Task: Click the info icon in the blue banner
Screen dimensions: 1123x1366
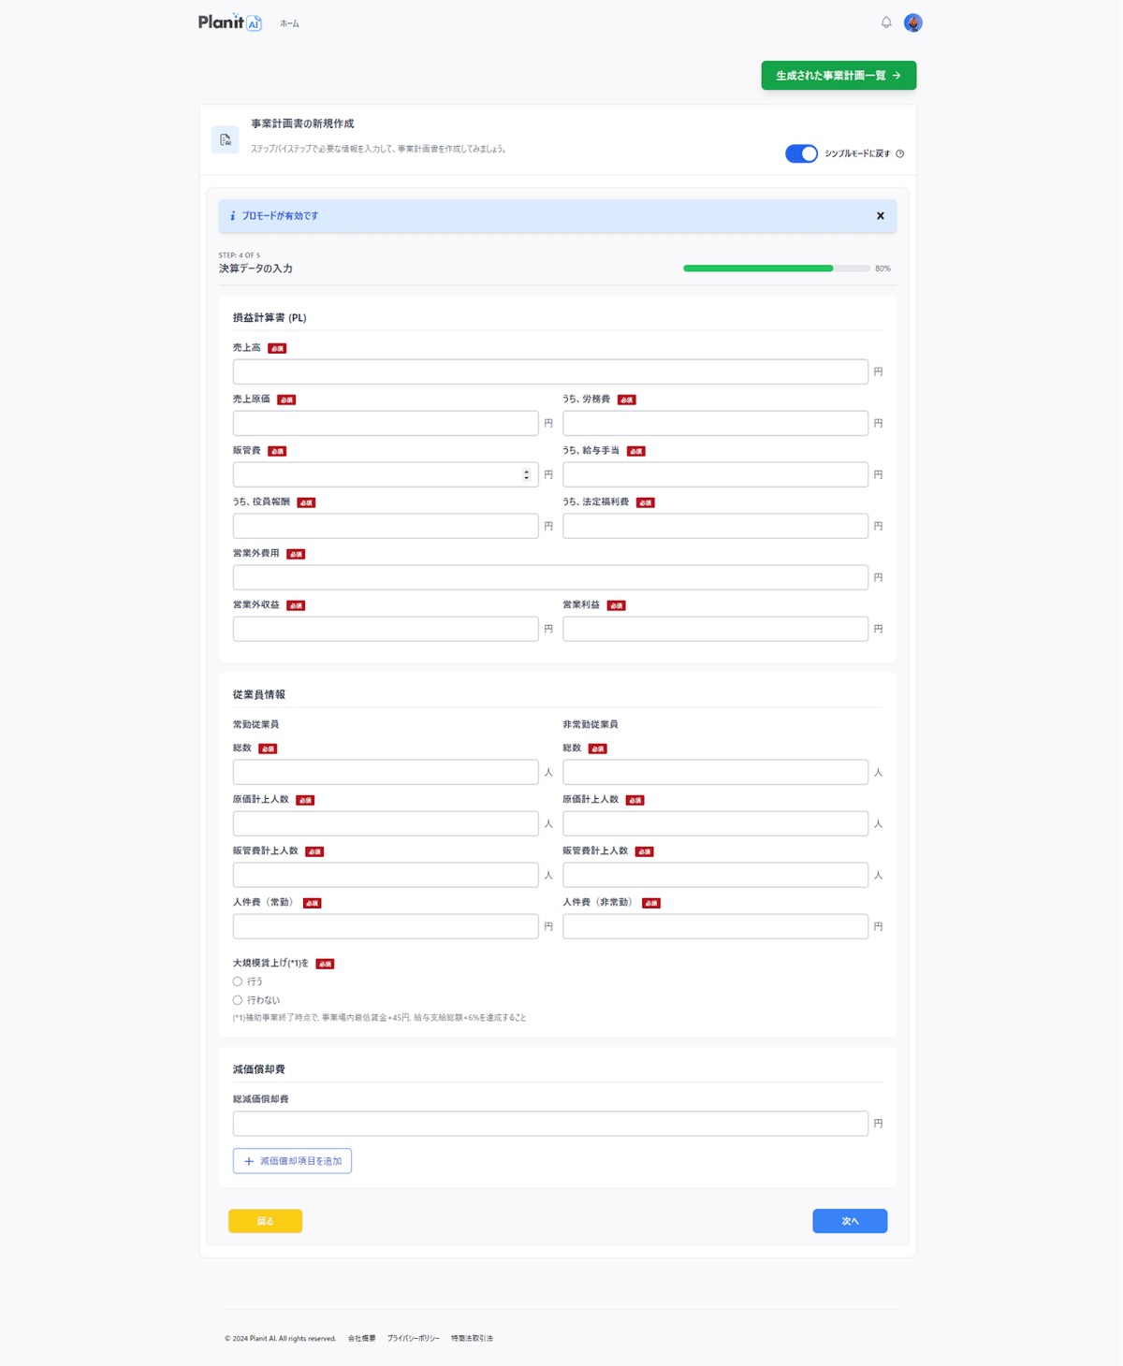Action: (x=233, y=216)
